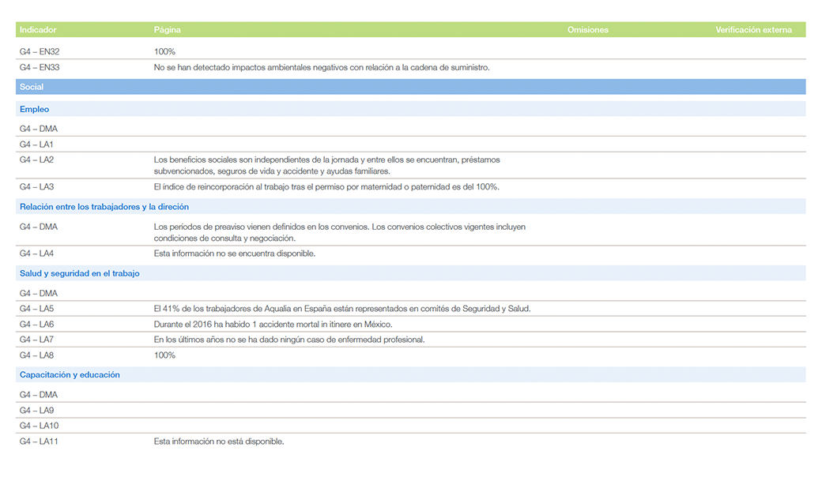Select the G4 – LA2 indicator
Viewport: 822px width, 477px height.
point(36,160)
